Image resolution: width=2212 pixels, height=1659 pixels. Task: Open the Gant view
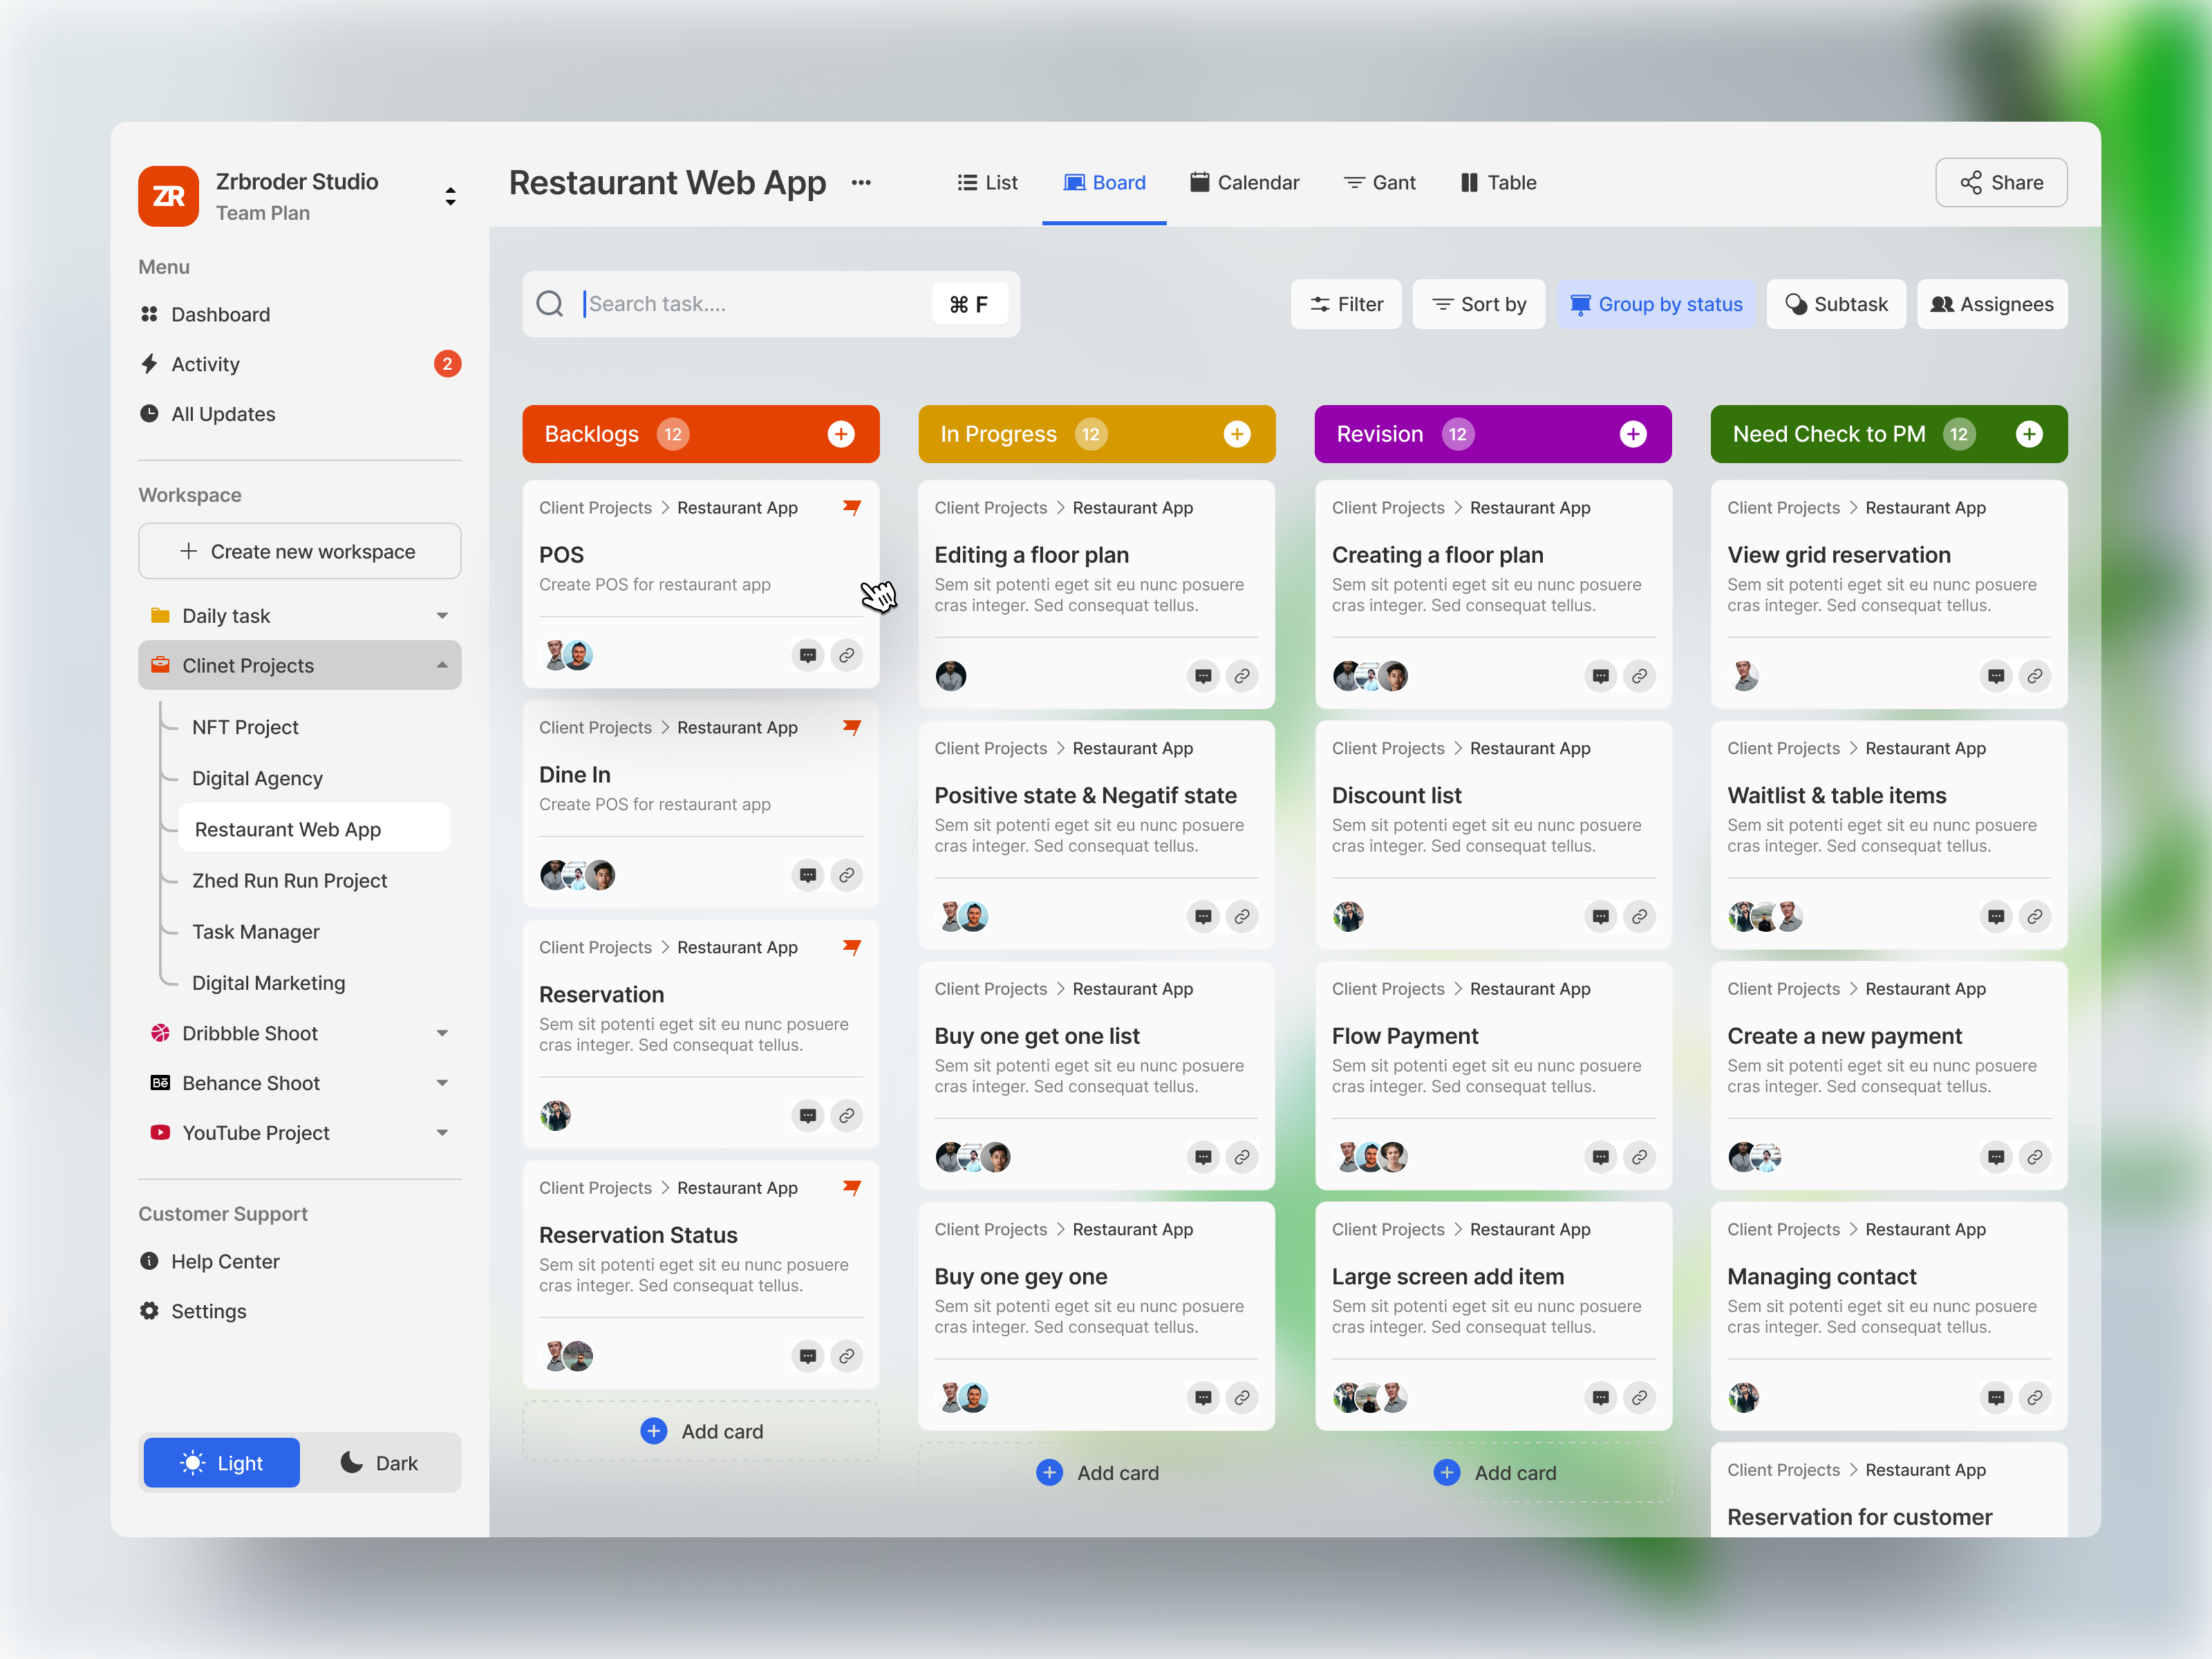(1379, 182)
